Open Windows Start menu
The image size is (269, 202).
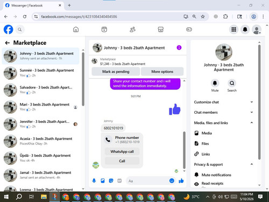[6, 197]
